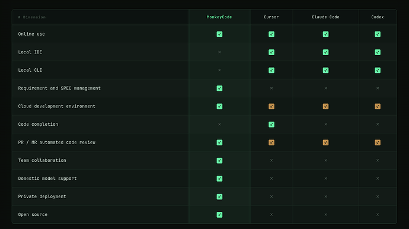Click Cursor's check for Local IDE
The image size is (409, 229).
(x=271, y=52)
